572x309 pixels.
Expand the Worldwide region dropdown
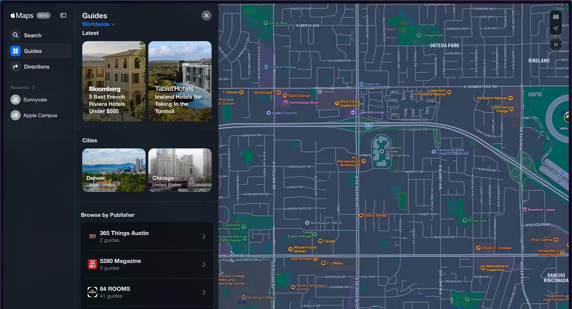(98, 24)
